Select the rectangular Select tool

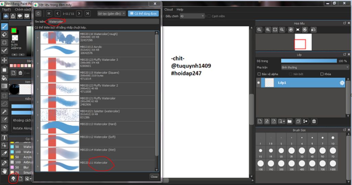tap(4, 96)
